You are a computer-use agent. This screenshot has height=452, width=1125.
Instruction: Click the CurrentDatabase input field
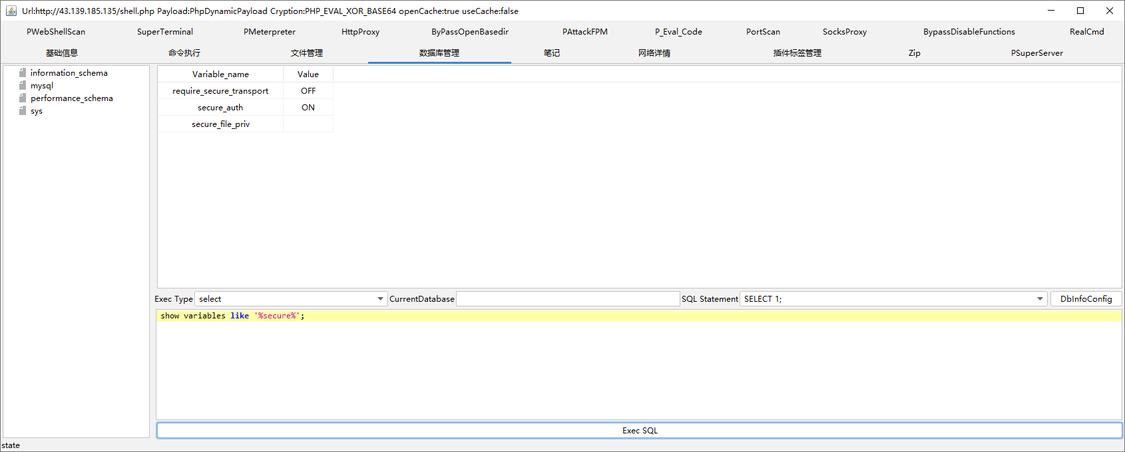click(567, 299)
